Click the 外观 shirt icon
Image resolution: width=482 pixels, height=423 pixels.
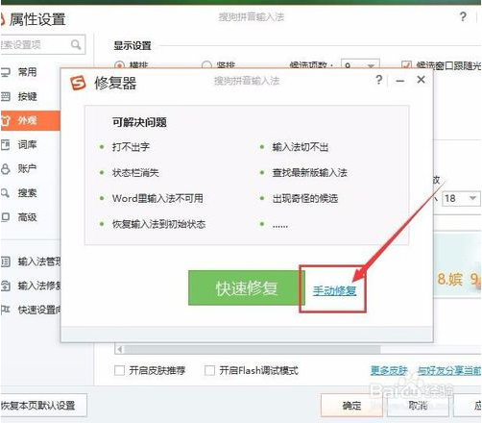(6, 121)
